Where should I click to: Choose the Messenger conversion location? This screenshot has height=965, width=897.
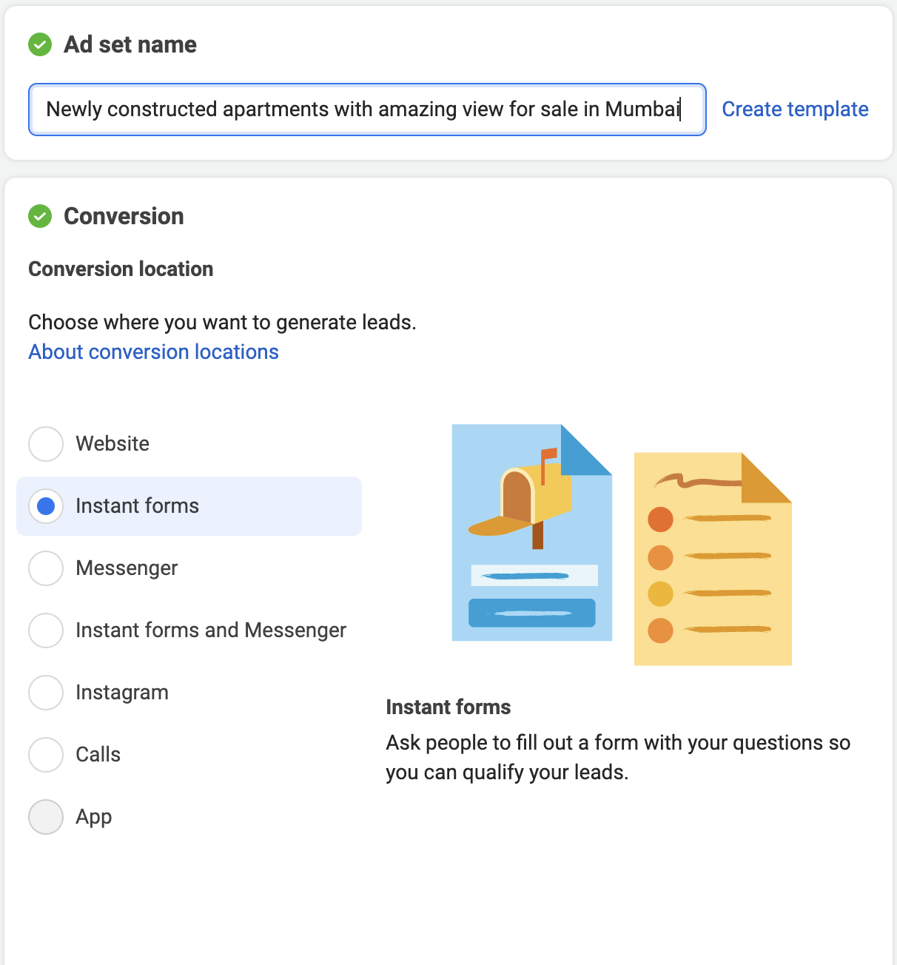(x=46, y=568)
